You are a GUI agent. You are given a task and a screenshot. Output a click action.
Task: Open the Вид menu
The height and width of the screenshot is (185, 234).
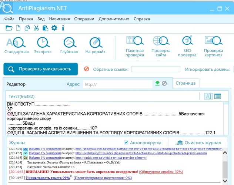tap(41, 19)
